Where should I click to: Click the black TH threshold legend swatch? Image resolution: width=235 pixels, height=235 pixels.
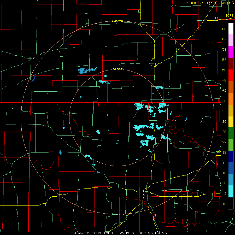pos(231,203)
